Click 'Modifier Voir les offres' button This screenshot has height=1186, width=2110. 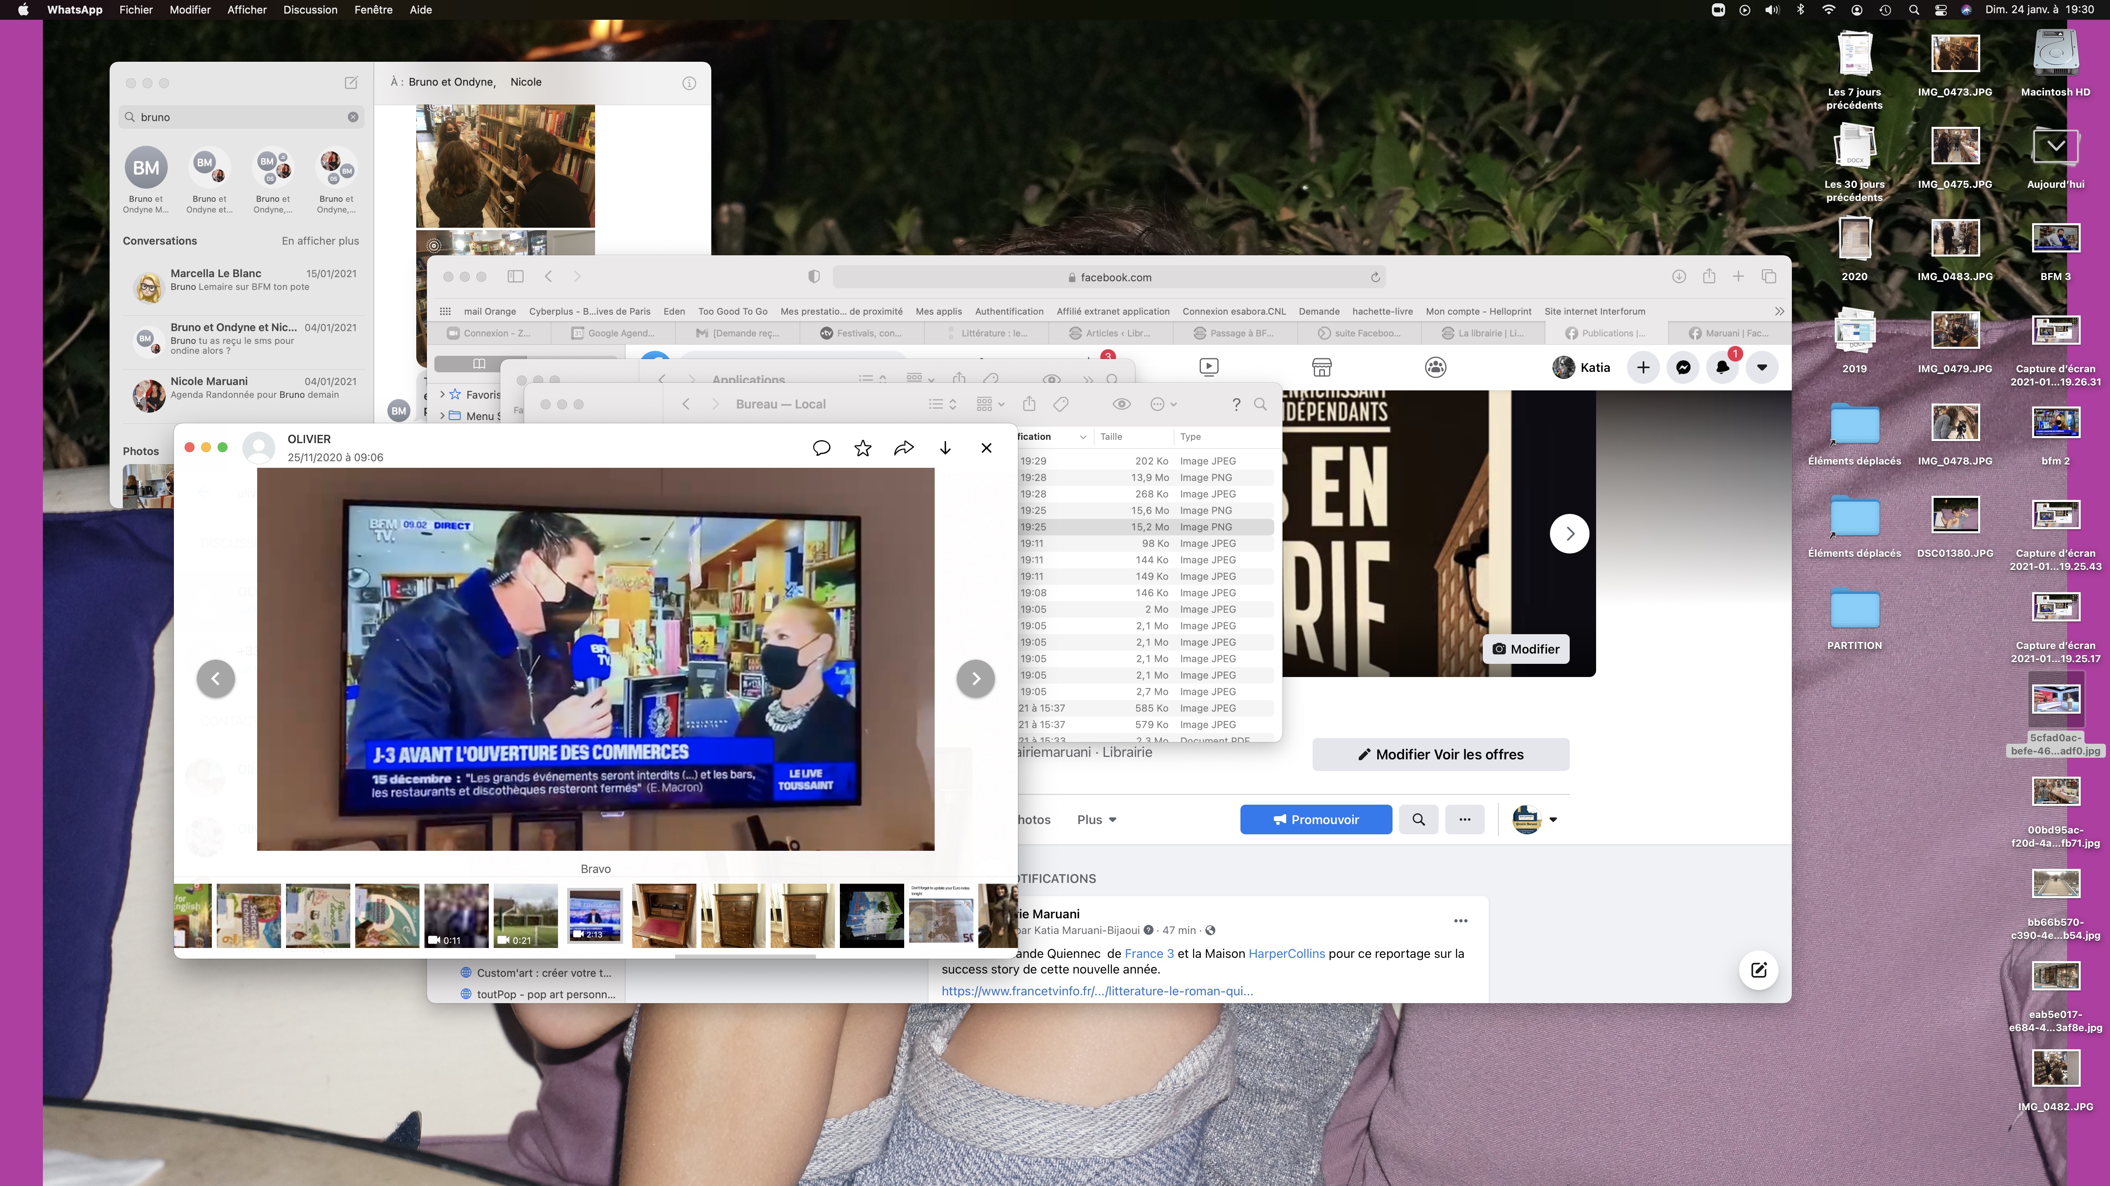point(1441,755)
